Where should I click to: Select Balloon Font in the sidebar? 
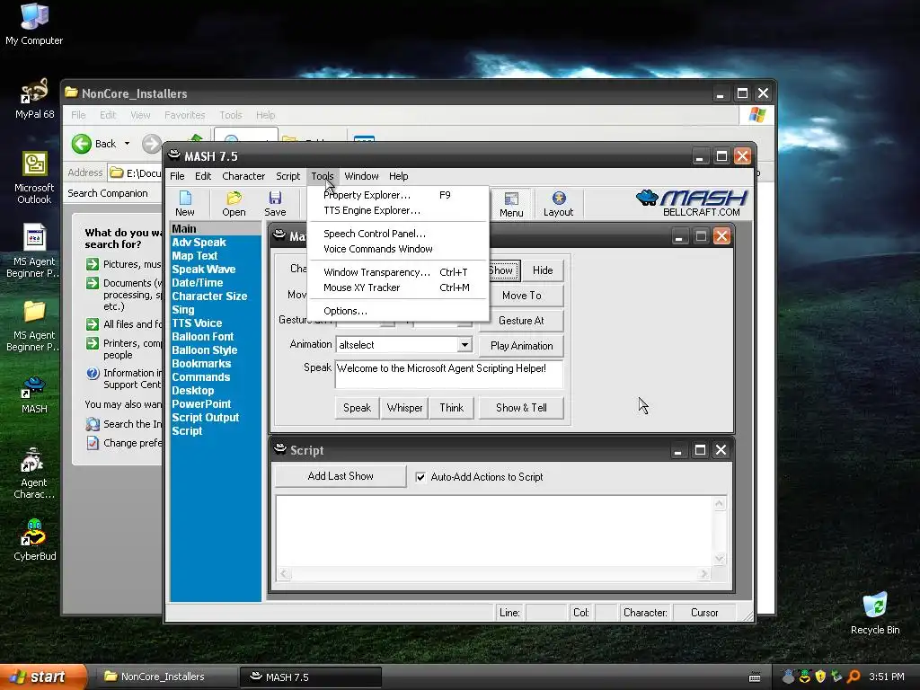tap(202, 337)
